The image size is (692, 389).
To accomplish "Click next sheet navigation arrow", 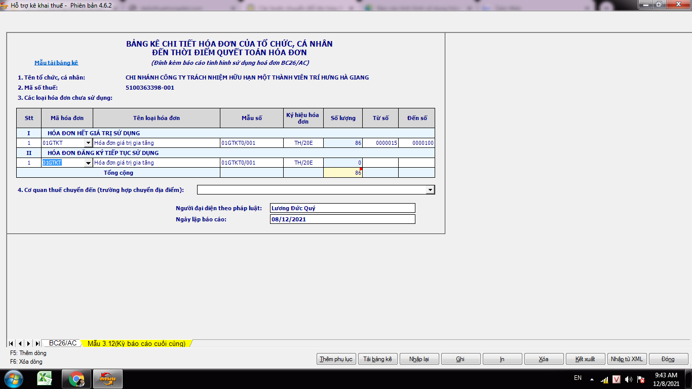I will click(28, 343).
